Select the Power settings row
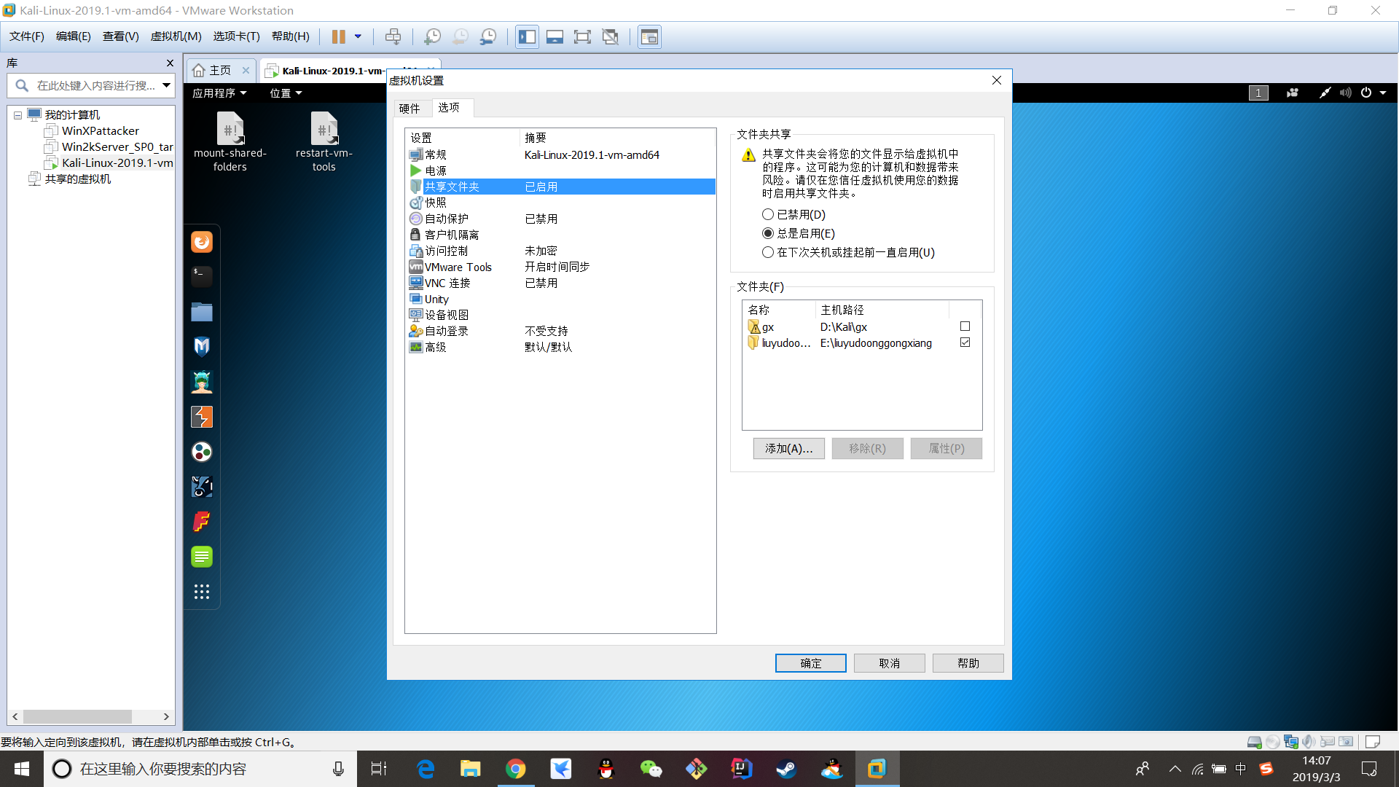 click(x=561, y=171)
